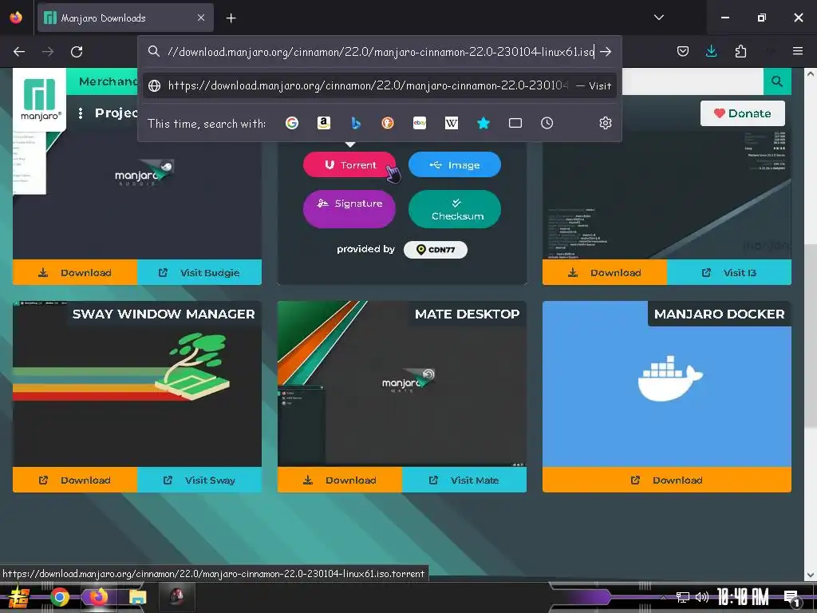
Task: Click inside the address bar URL field
Action: point(381,52)
